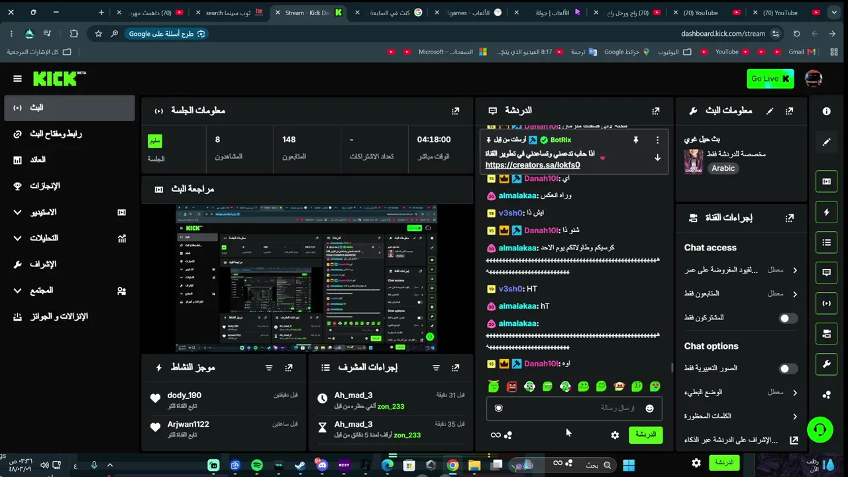Viewport: 848px width, 477px height.
Task: Click the stream preview thumbnail
Action: point(307,278)
